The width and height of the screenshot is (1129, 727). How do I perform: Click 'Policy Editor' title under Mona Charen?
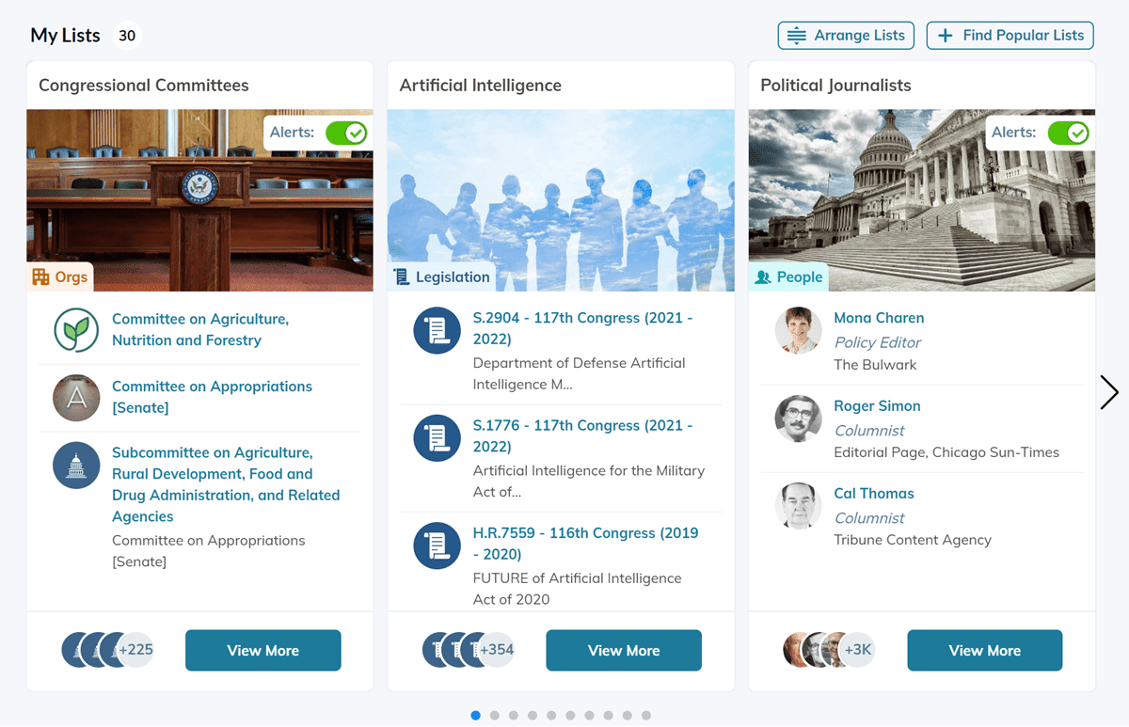878,342
